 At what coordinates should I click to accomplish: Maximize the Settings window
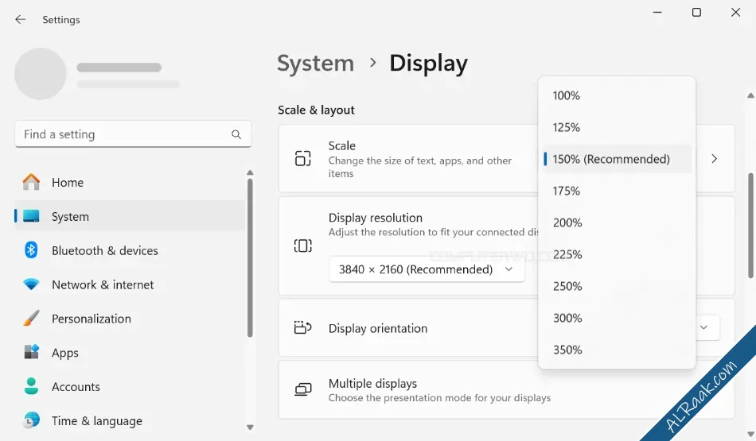click(x=696, y=12)
